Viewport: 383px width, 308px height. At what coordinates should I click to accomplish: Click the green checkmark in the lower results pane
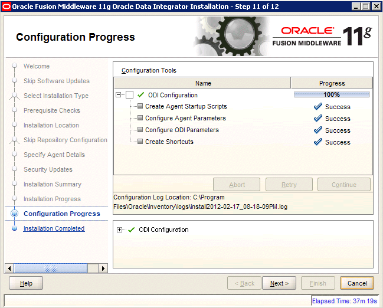(x=132, y=230)
